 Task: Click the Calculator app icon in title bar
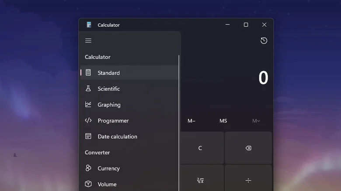coord(89,25)
